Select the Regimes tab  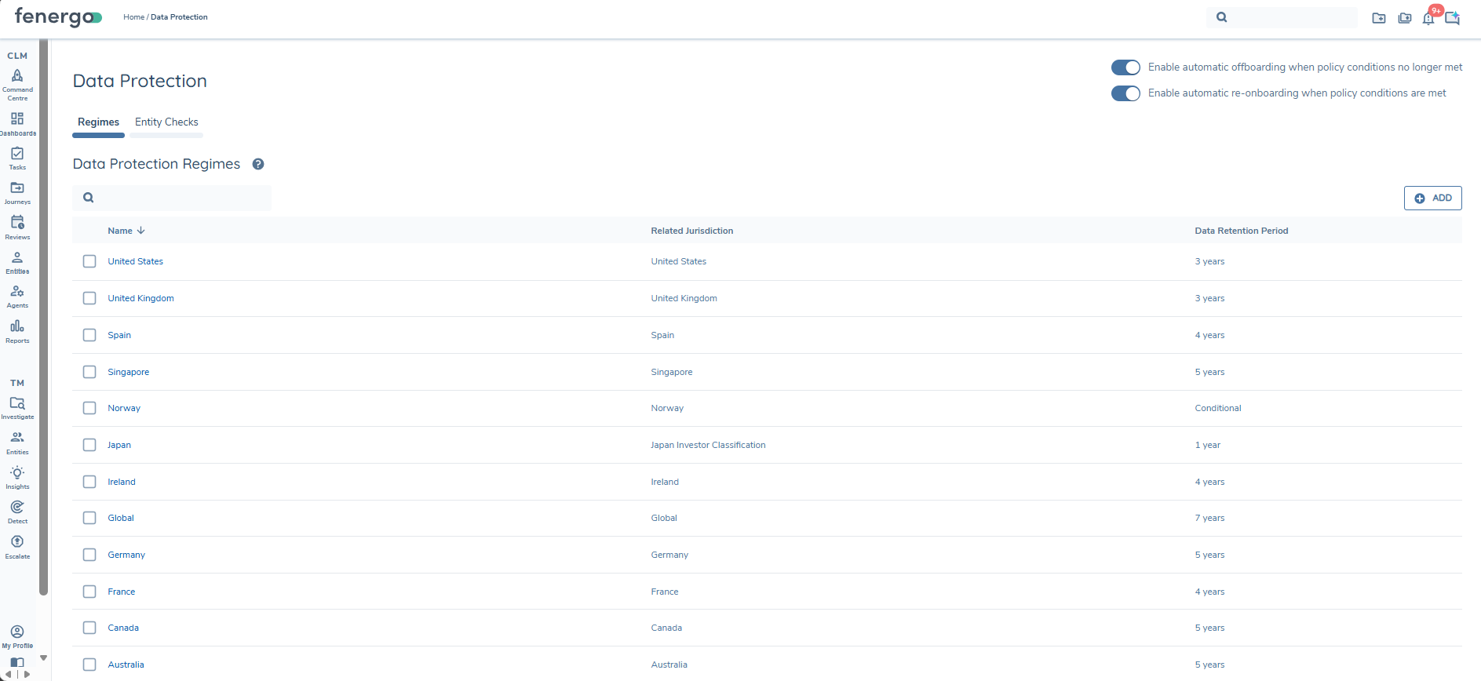pyautogui.click(x=98, y=122)
